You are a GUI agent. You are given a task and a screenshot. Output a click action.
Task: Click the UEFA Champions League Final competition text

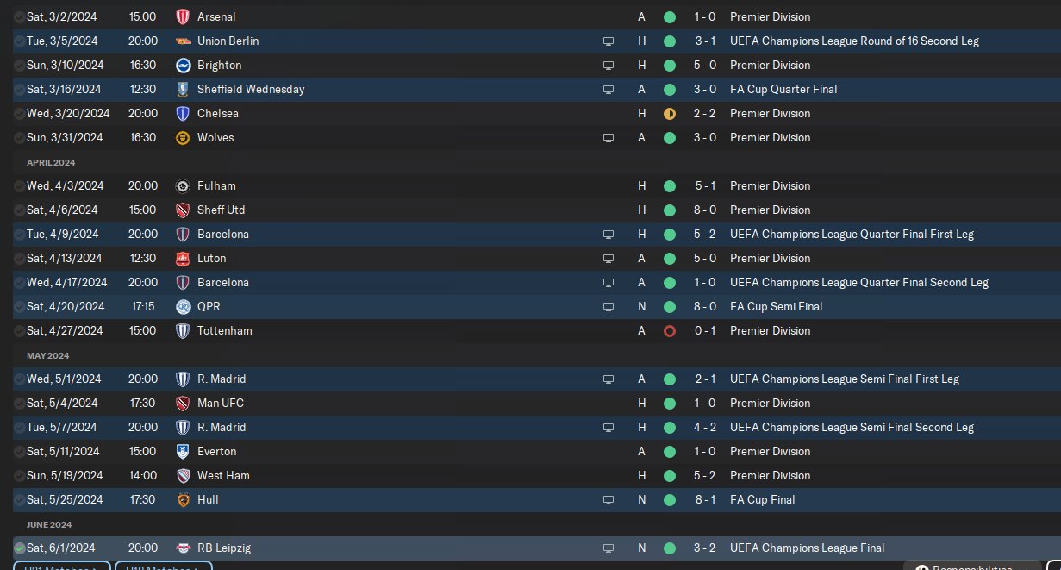[807, 548]
